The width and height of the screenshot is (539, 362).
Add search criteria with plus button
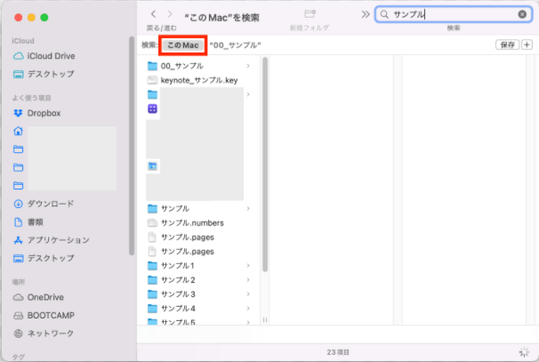527,44
